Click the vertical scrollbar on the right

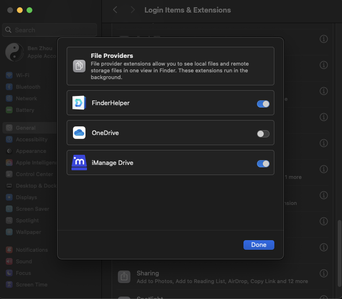pos(338,241)
